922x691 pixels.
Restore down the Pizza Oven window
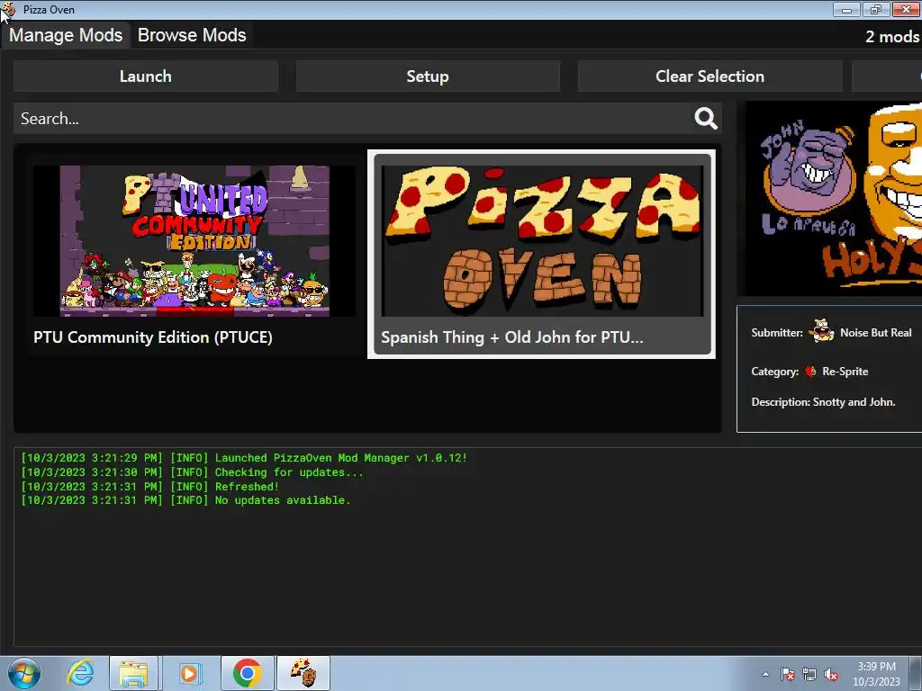pos(876,9)
